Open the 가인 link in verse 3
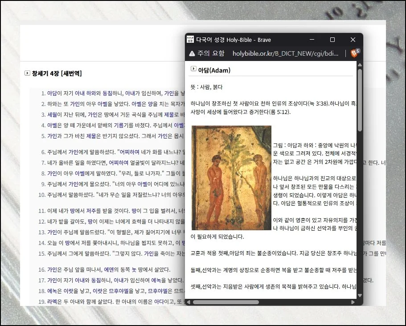Viewport: 406px width, 326px height. tap(94, 114)
